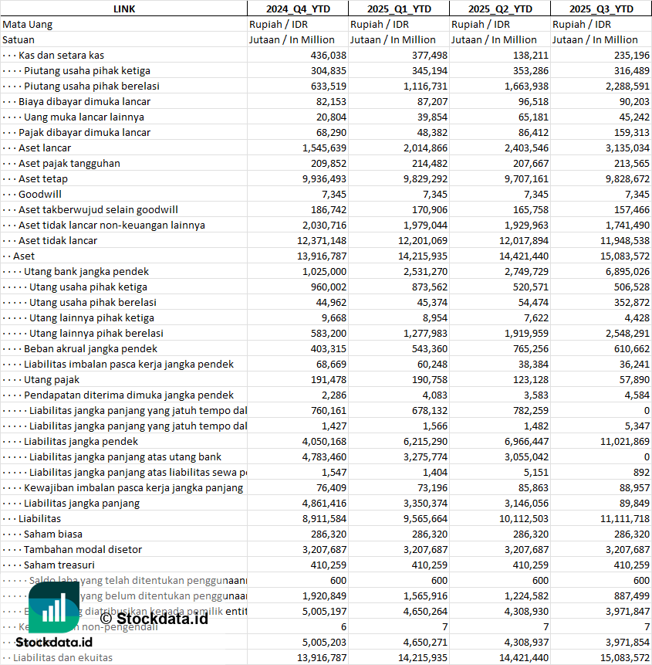Select the 2024_Q4_YTD column header

point(298,9)
